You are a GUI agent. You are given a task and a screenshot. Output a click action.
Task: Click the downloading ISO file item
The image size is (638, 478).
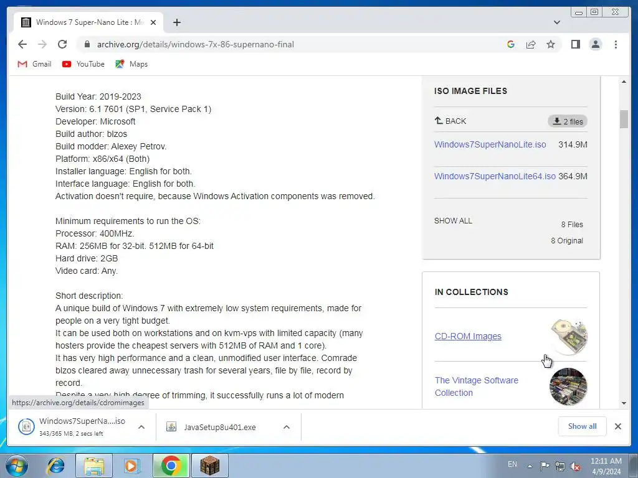[x=72, y=427]
